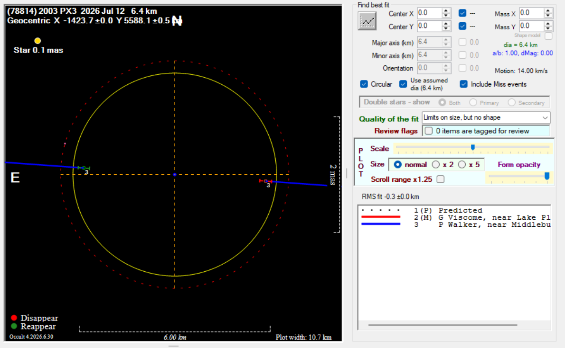Viewport: 565px width, 348px height.
Task: Enable Scroll range x1.25 checkbox
Action: (x=441, y=179)
